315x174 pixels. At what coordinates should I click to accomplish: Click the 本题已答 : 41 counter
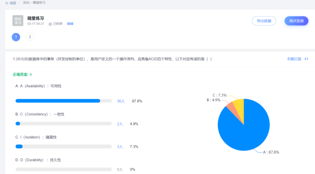297,59
